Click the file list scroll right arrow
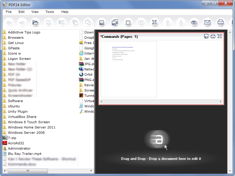Image resolution: width=235 pixels, height=176 pixels. (x=91, y=171)
